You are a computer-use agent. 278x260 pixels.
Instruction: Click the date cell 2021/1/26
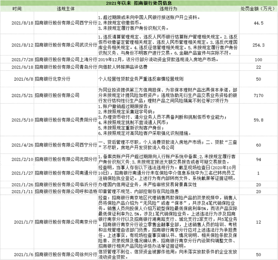(x=22, y=185)
